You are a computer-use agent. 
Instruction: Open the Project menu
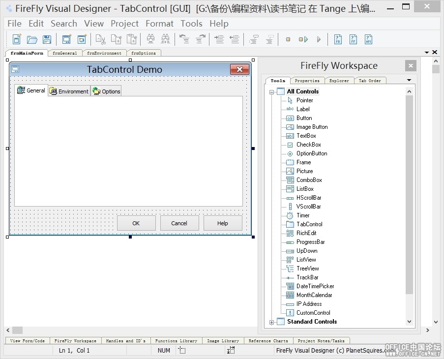[124, 24]
